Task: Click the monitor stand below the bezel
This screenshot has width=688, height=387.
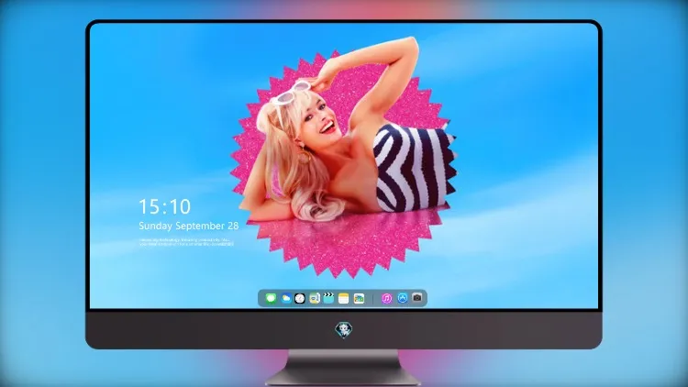Action: click(x=344, y=368)
